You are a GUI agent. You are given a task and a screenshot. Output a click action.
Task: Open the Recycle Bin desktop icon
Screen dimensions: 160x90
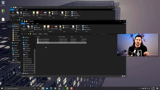tap(3, 3)
